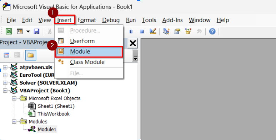Image resolution: width=276 pixels, height=140 pixels.
Task: Click View Microsoft Excel toolbar icon
Action: pyautogui.click(x=9, y=32)
